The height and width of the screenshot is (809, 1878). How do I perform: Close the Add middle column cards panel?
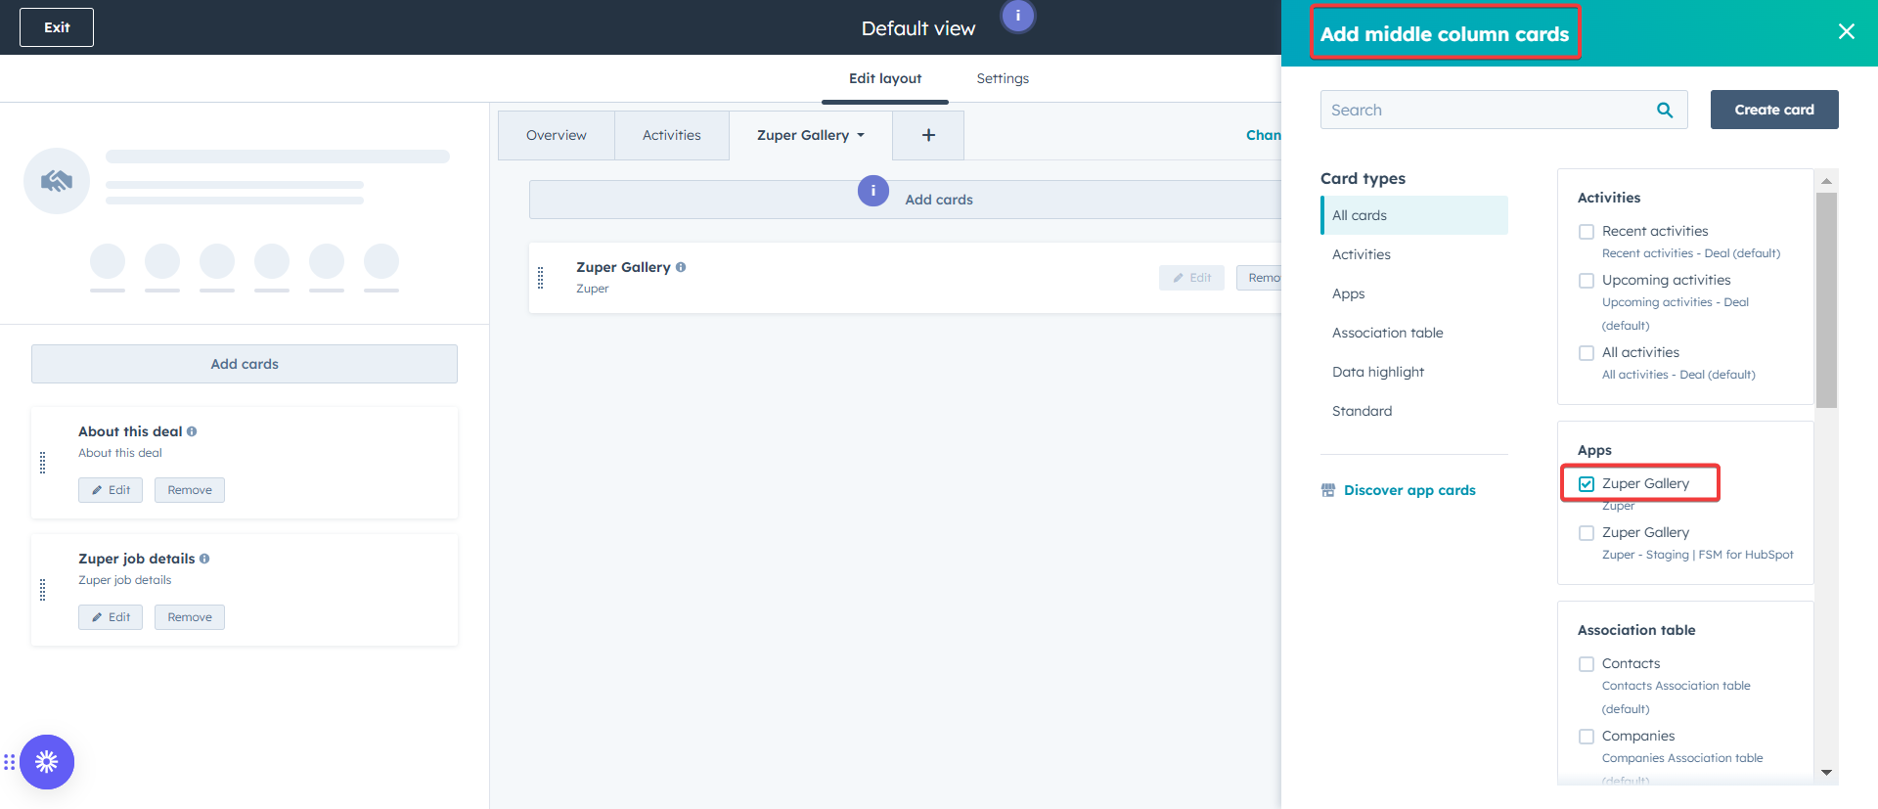(1847, 31)
